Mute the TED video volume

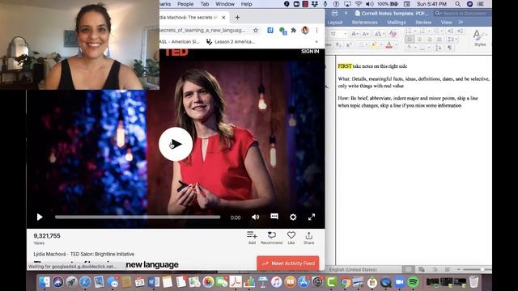coord(256,217)
